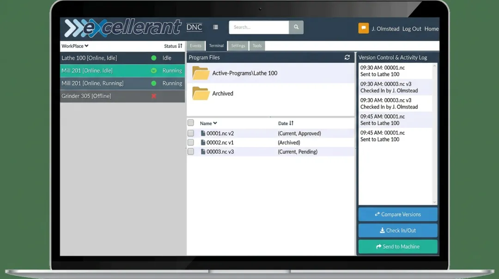
Task: Click the file icon of 00001.nc v2
Action: [x=203, y=133]
